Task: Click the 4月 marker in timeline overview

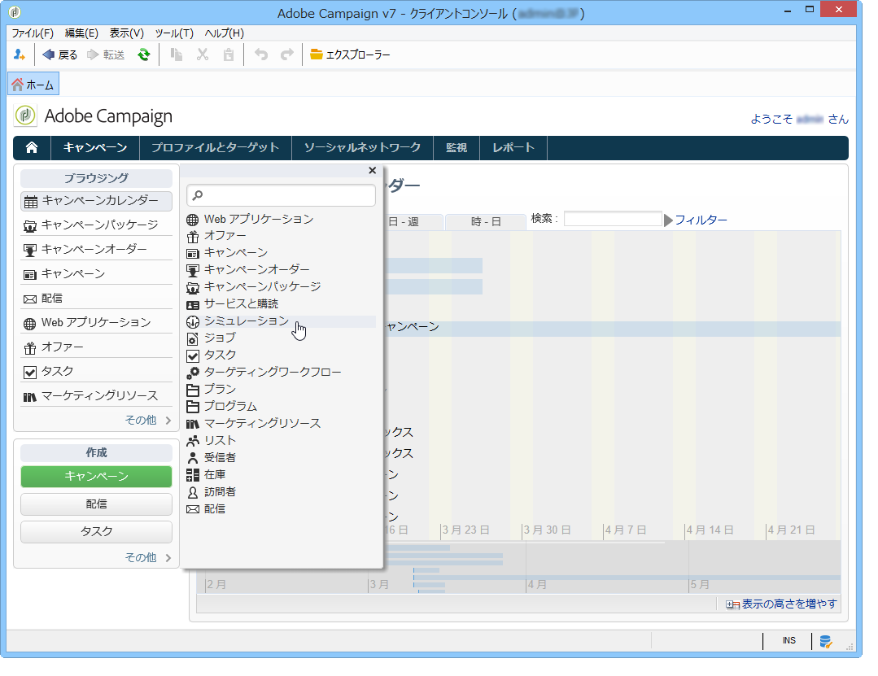Action: tap(537, 586)
